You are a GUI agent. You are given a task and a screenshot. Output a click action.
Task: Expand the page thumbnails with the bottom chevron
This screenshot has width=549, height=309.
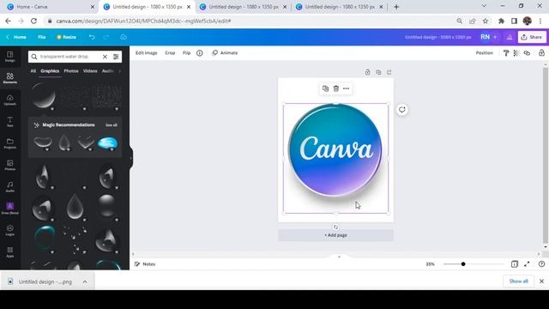(339, 257)
